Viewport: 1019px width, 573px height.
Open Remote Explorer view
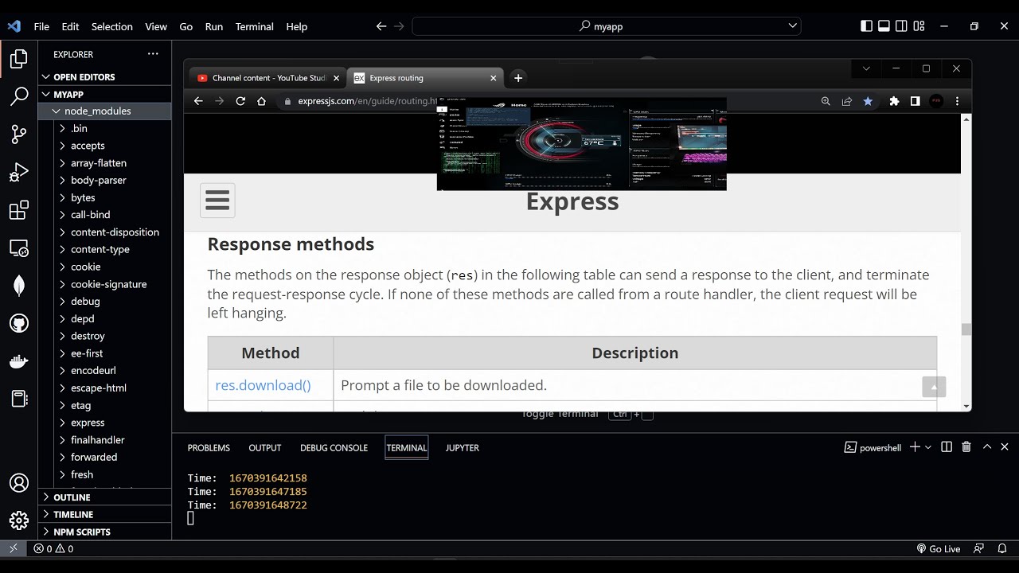click(19, 248)
